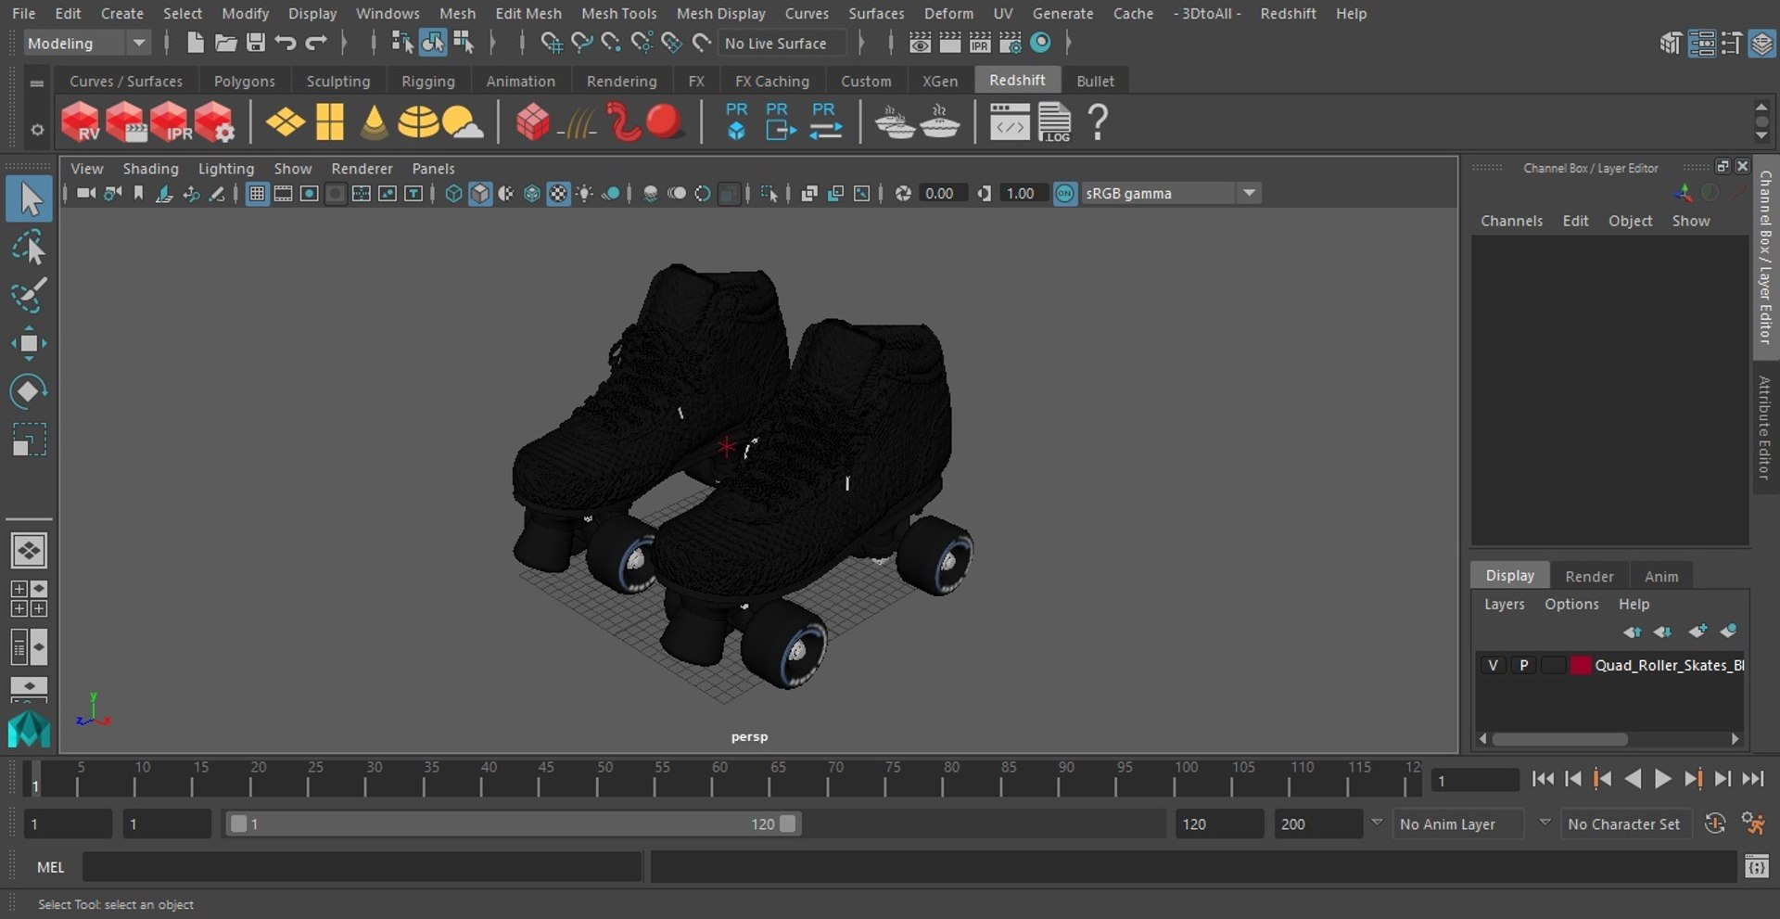1780x919 pixels.
Task: Open the Mesh Tools menu
Action: point(618,13)
